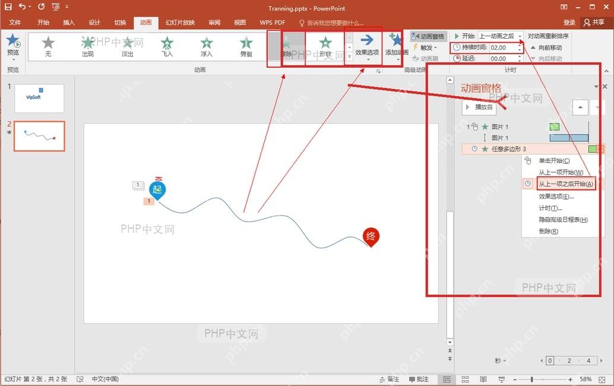Open the 文件 tab
This screenshot has height=386, width=614.
point(15,23)
